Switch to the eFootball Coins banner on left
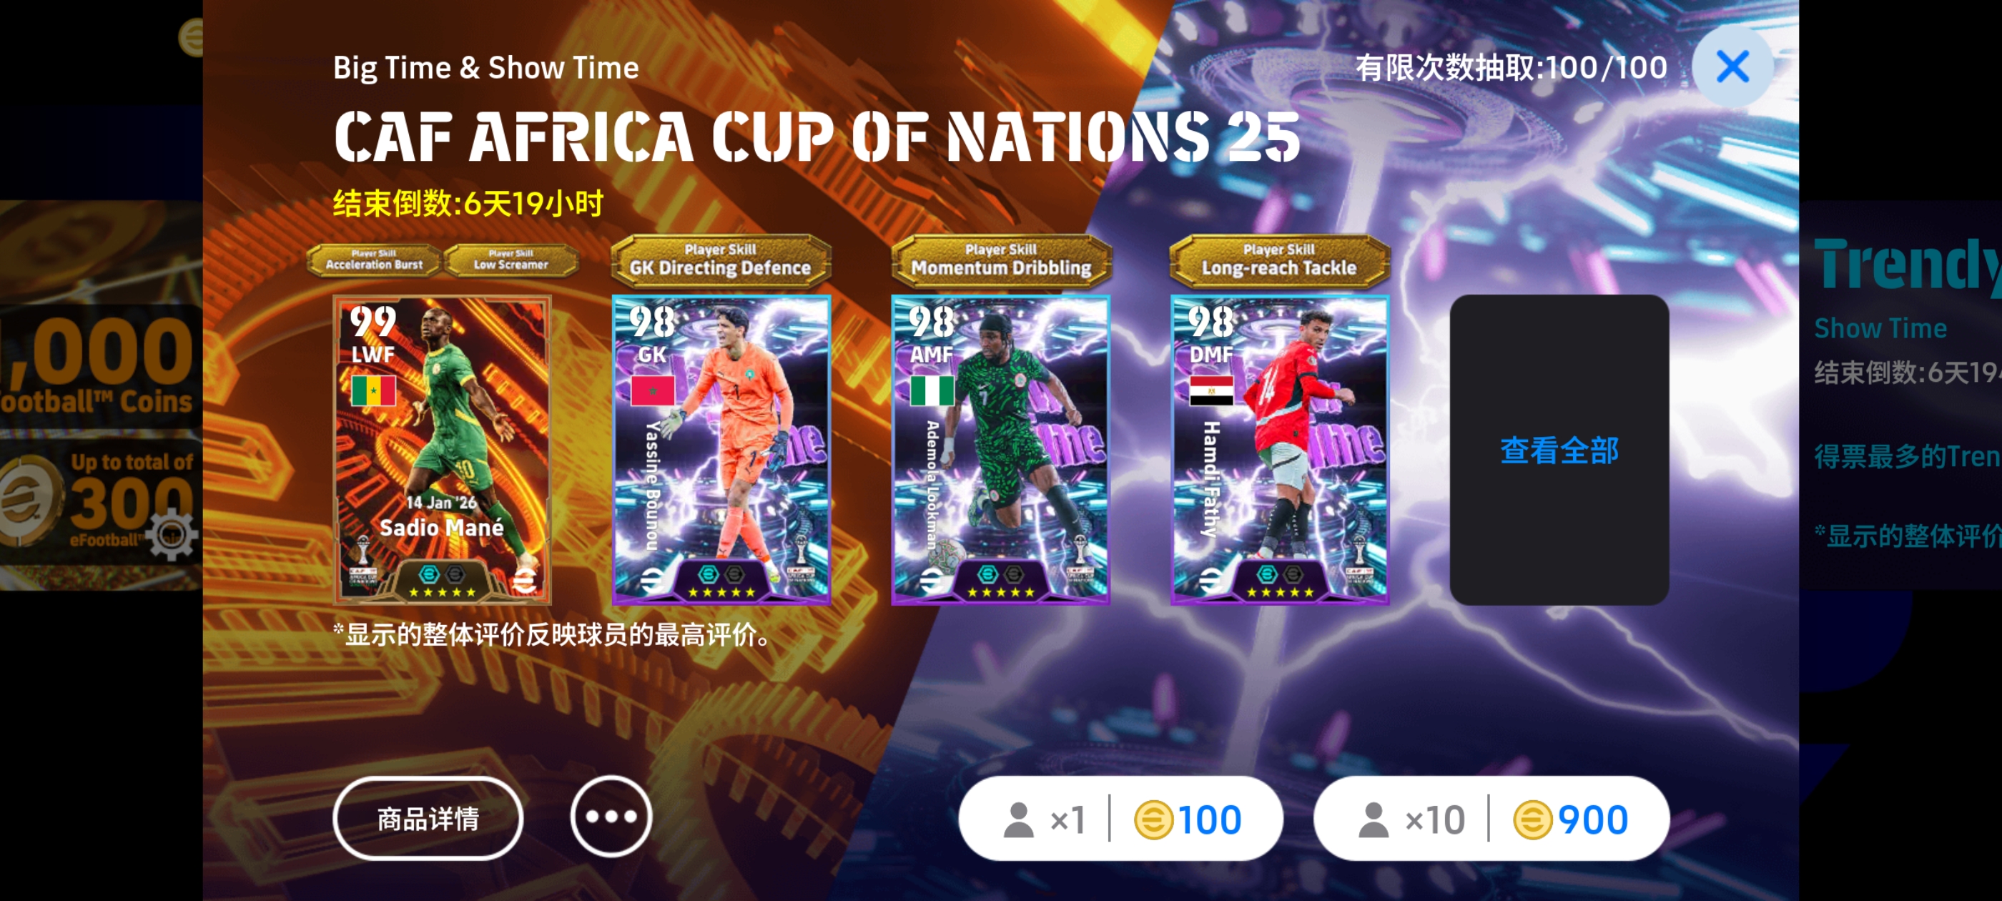The image size is (2002, 901). click(101, 395)
